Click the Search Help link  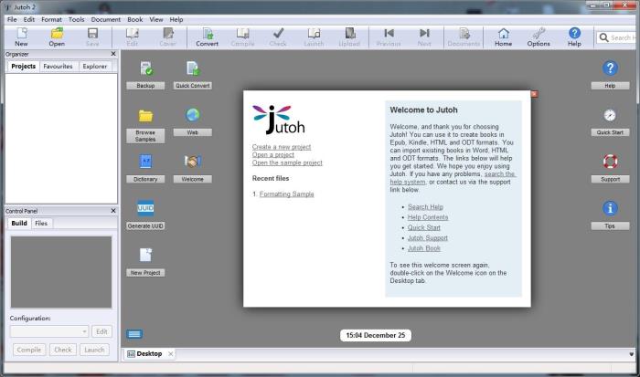(425, 207)
